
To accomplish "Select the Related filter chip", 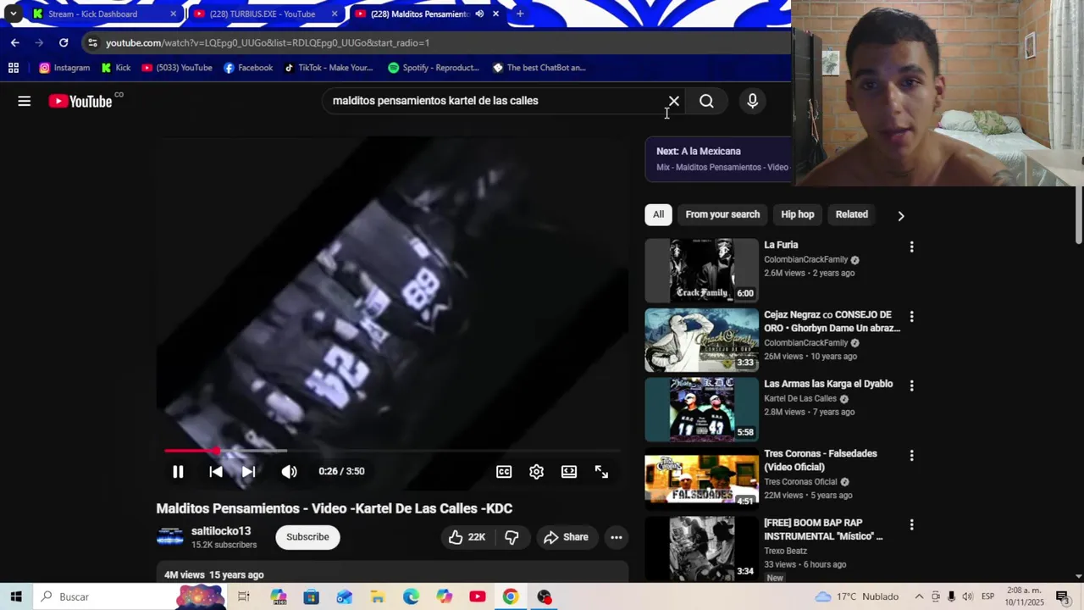I will 851,214.
